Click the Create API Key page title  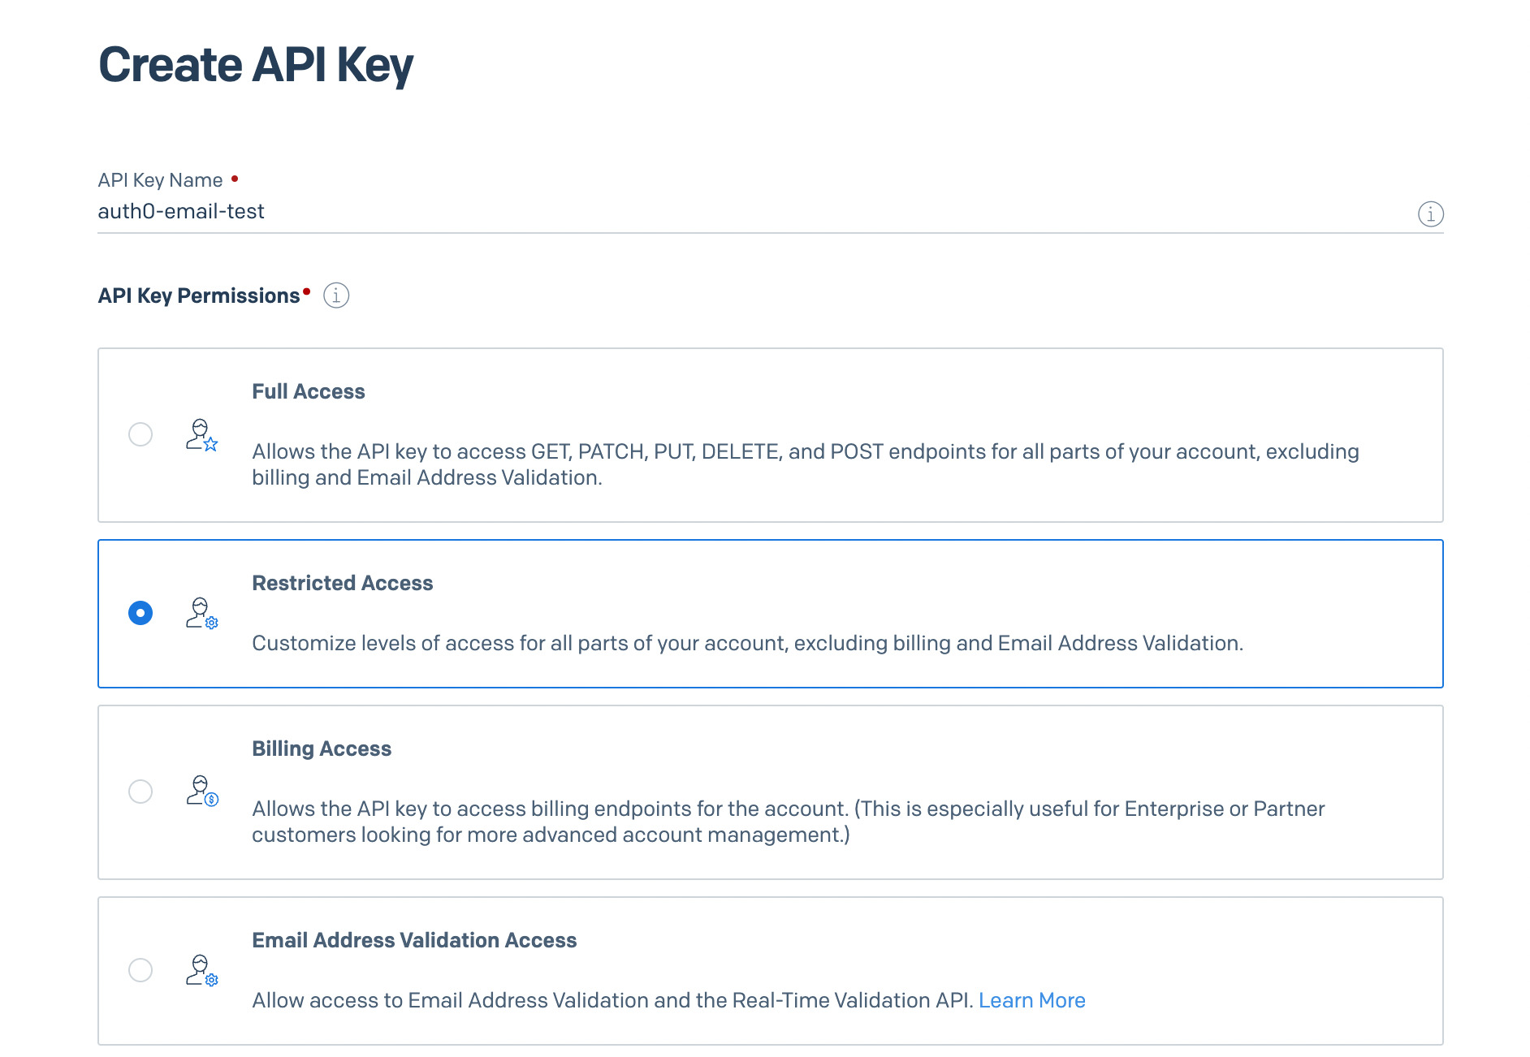pos(255,65)
